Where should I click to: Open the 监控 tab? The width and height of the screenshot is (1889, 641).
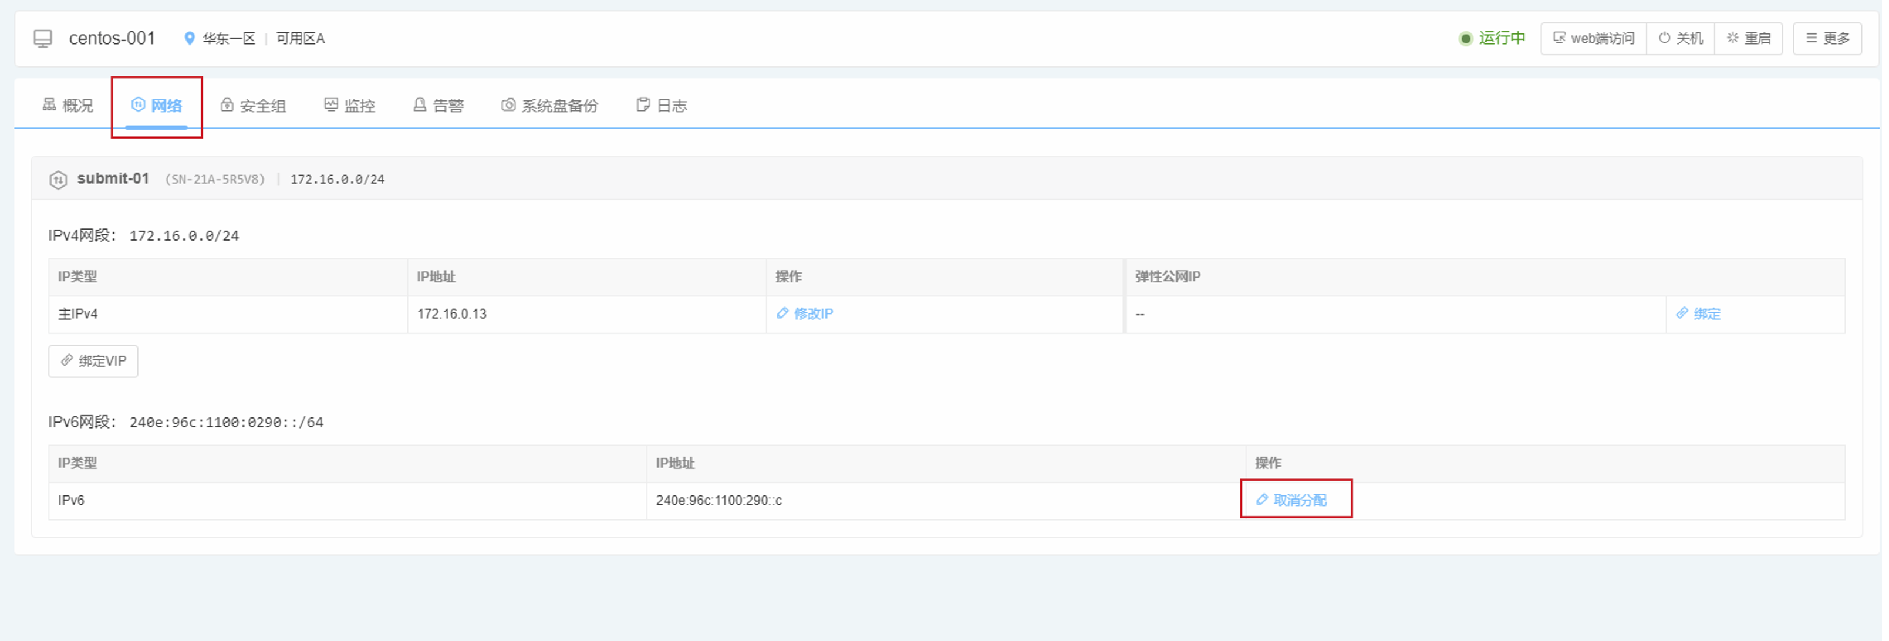[350, 106]
